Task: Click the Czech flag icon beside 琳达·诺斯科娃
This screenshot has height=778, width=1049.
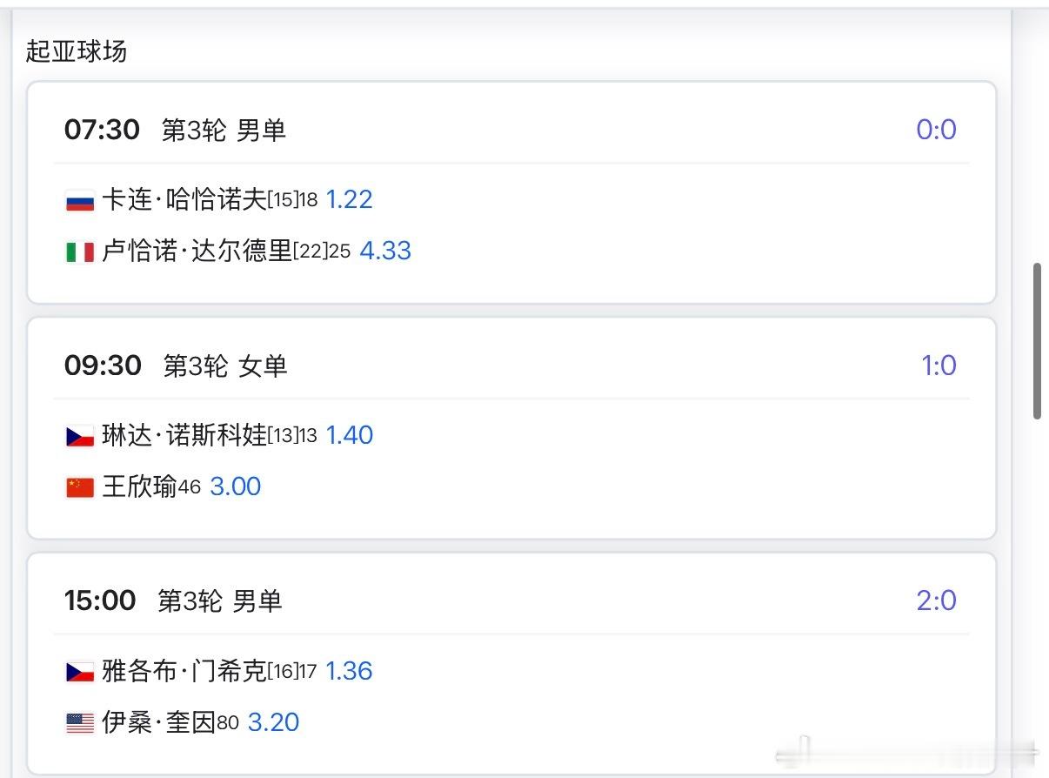Action: tap(80, 435)
